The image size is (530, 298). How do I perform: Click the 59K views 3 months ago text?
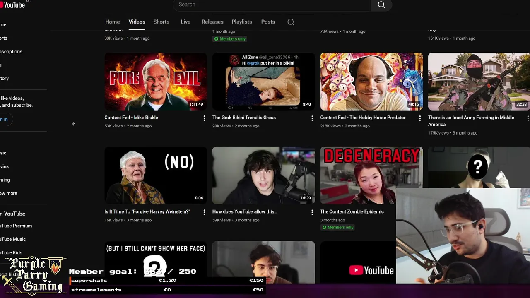click(x=236, y=220)
